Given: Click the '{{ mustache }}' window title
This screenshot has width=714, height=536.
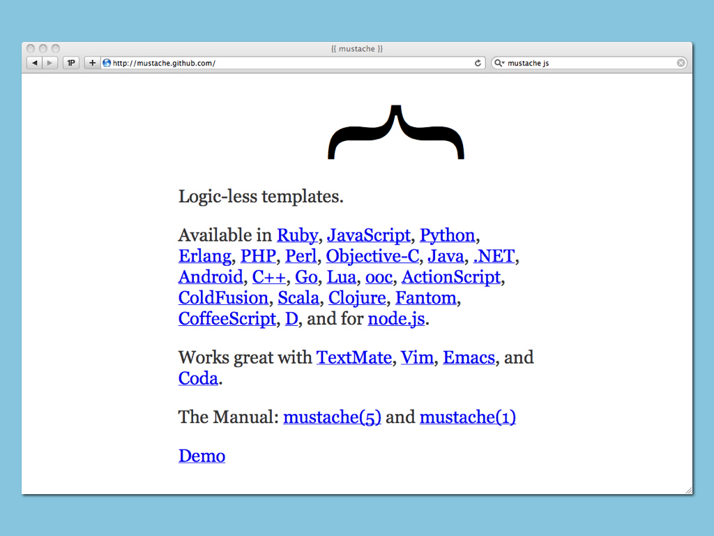Looking at the screenshot, I should tap(357, 49).
